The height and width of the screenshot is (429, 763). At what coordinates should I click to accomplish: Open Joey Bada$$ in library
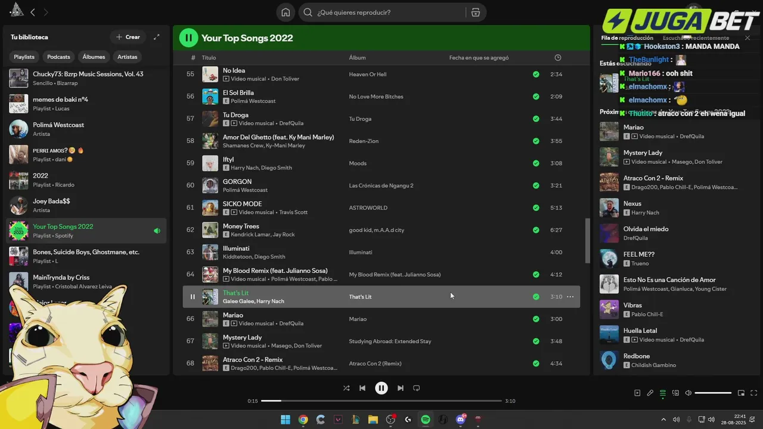[87, 205]
